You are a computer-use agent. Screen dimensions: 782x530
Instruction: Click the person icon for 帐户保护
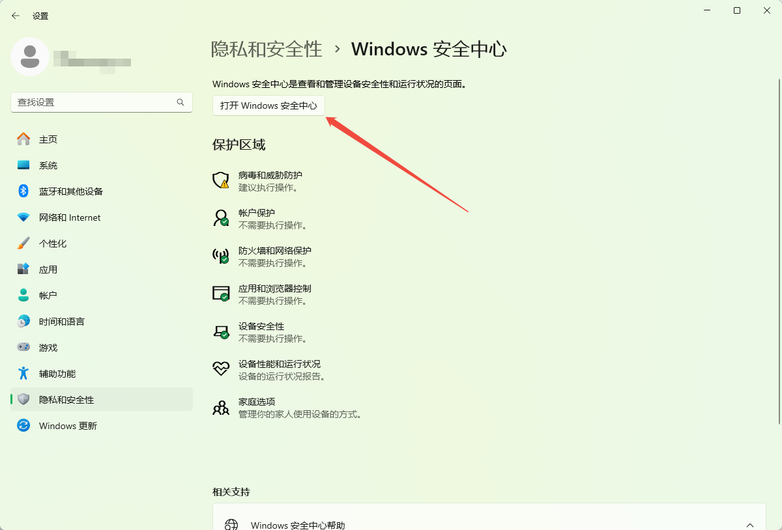(x=222, y=218)
